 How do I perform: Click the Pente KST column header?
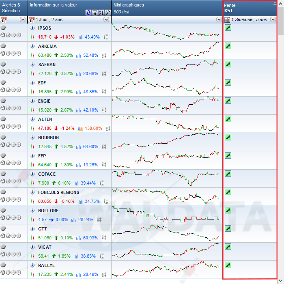pos(250,8)
